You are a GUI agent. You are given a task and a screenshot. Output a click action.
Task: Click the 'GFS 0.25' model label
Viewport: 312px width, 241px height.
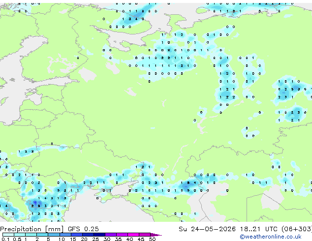[83, 229]
